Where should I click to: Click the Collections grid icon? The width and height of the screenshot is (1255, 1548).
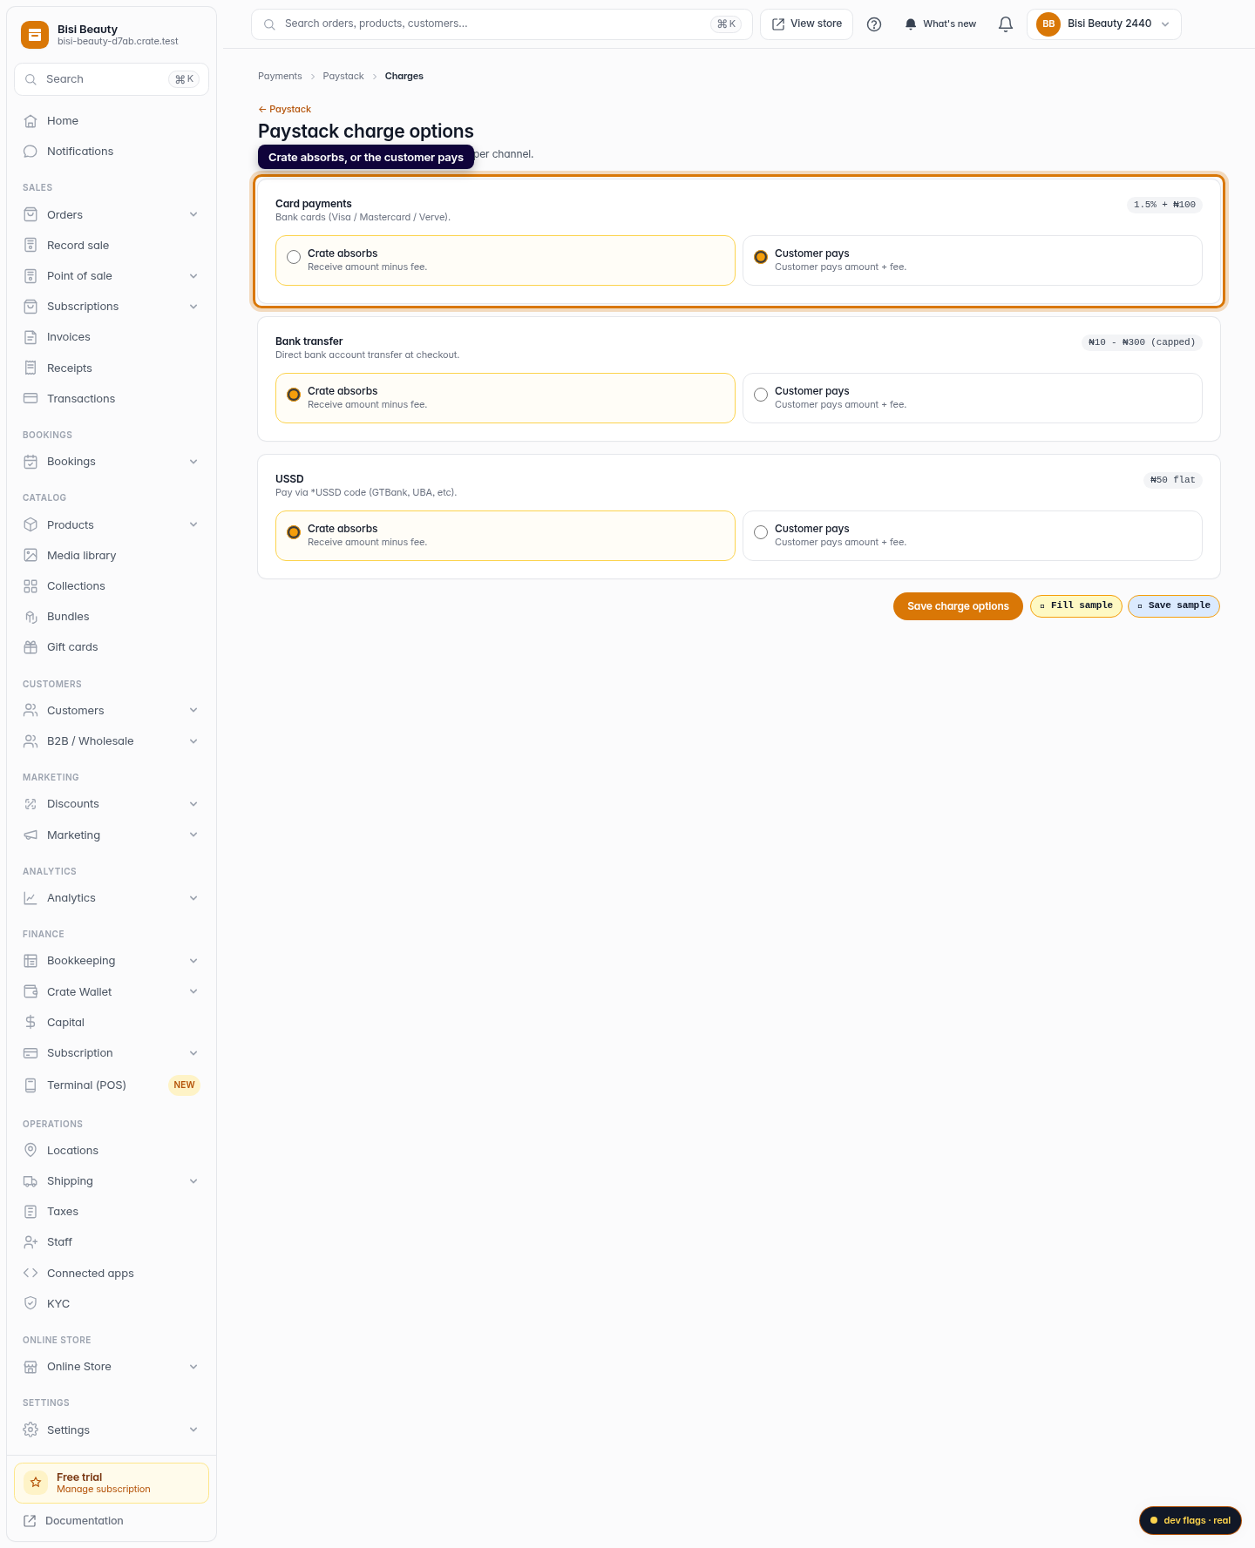[31, 586]
